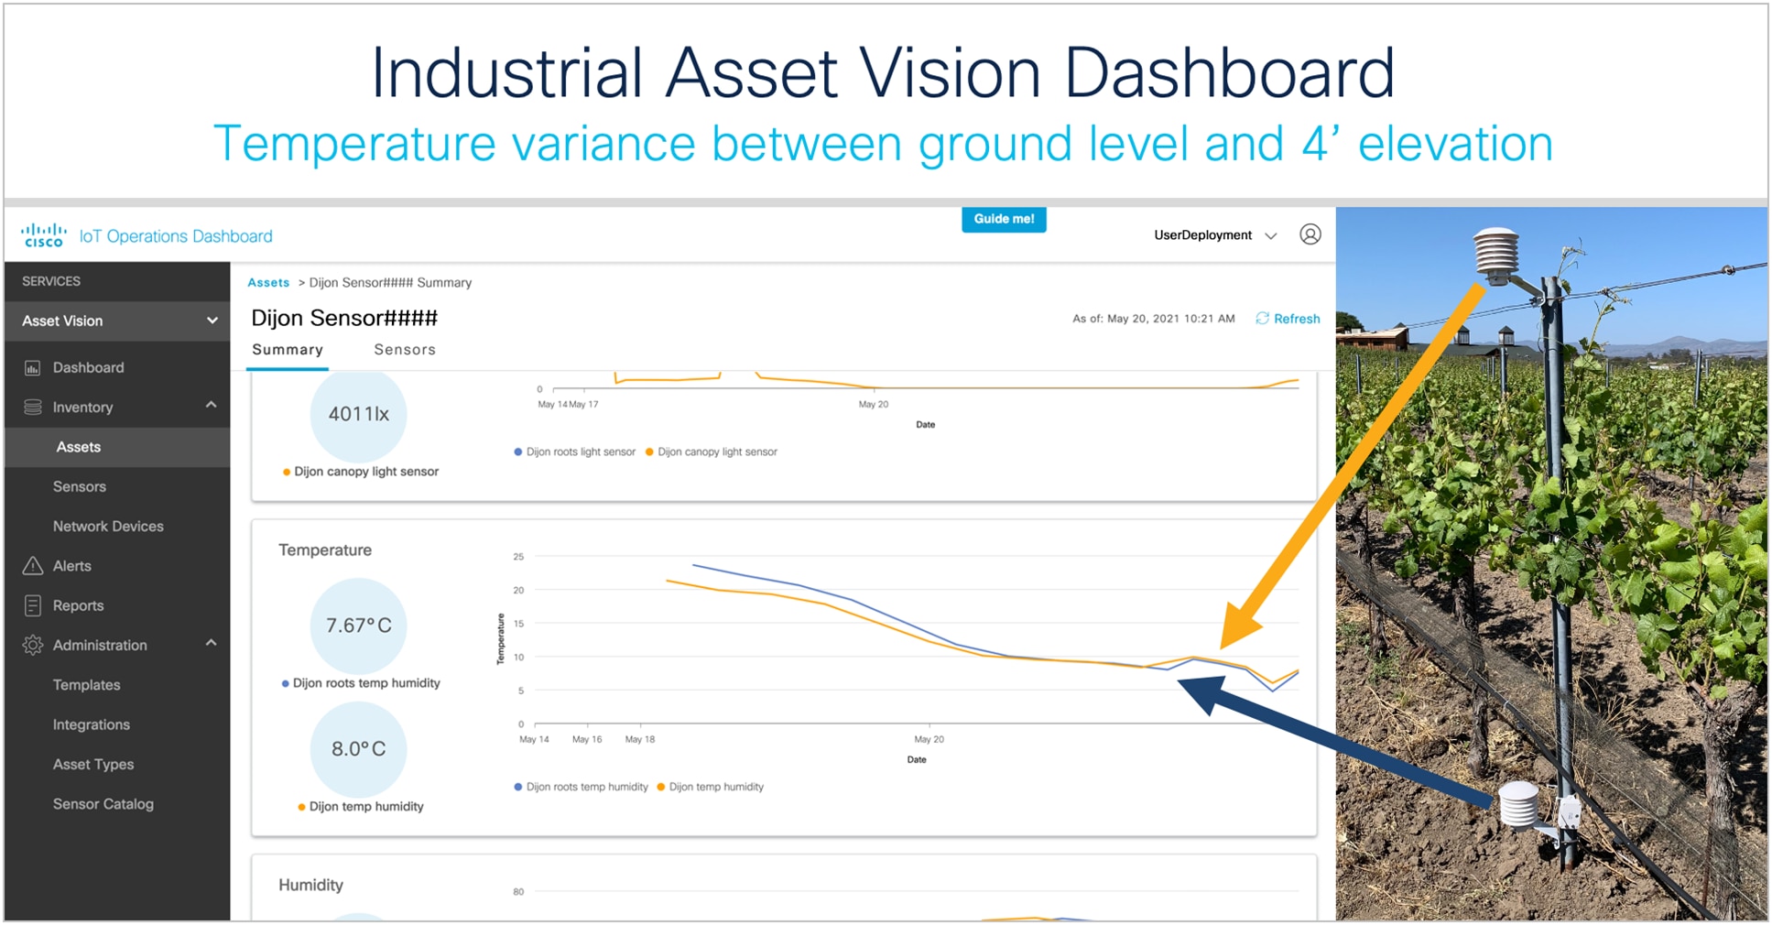Click the SERVICES sidebar label

51,281
